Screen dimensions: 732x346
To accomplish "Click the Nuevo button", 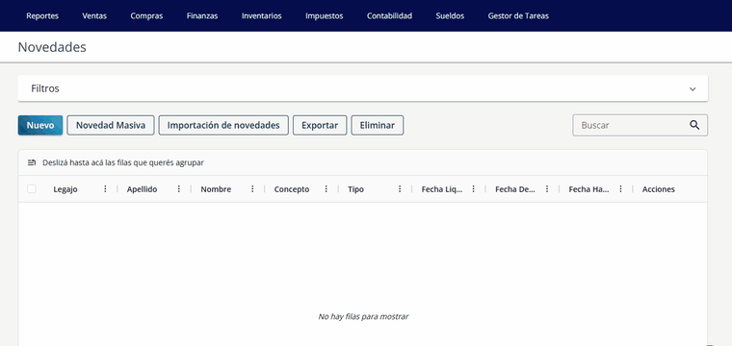I will pyautogui.click(x=40, y=125).
